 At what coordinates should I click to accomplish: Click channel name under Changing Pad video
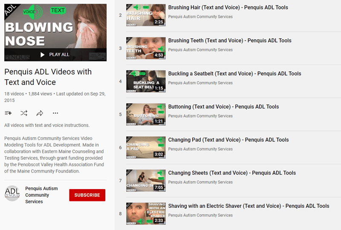pos(200,149)
